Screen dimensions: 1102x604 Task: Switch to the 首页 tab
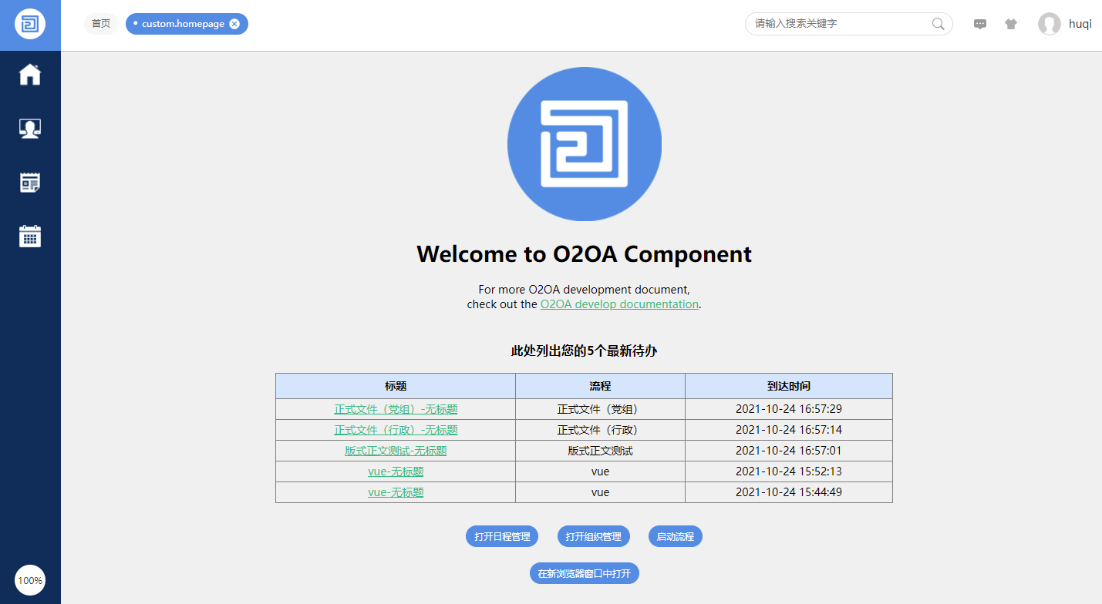click(101, 24)
